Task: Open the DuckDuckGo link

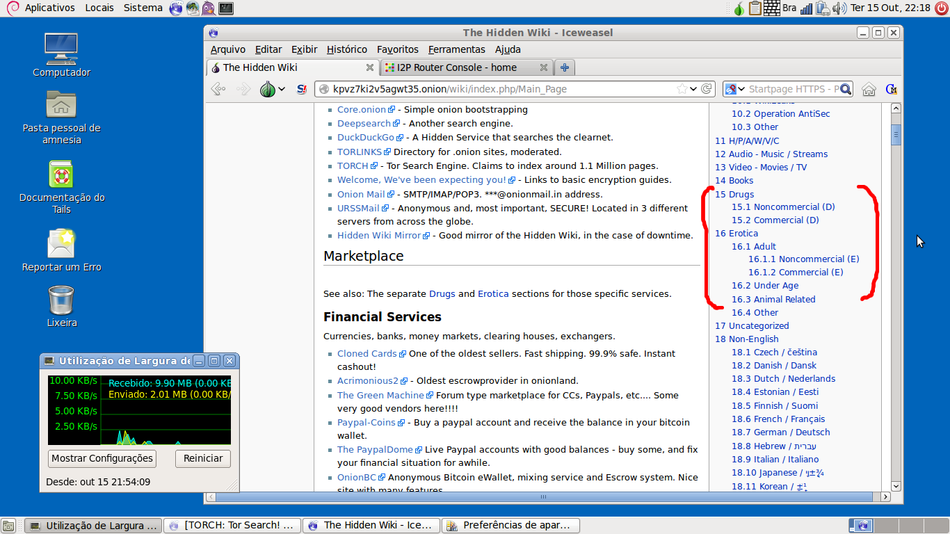Action: pos(366,138)
